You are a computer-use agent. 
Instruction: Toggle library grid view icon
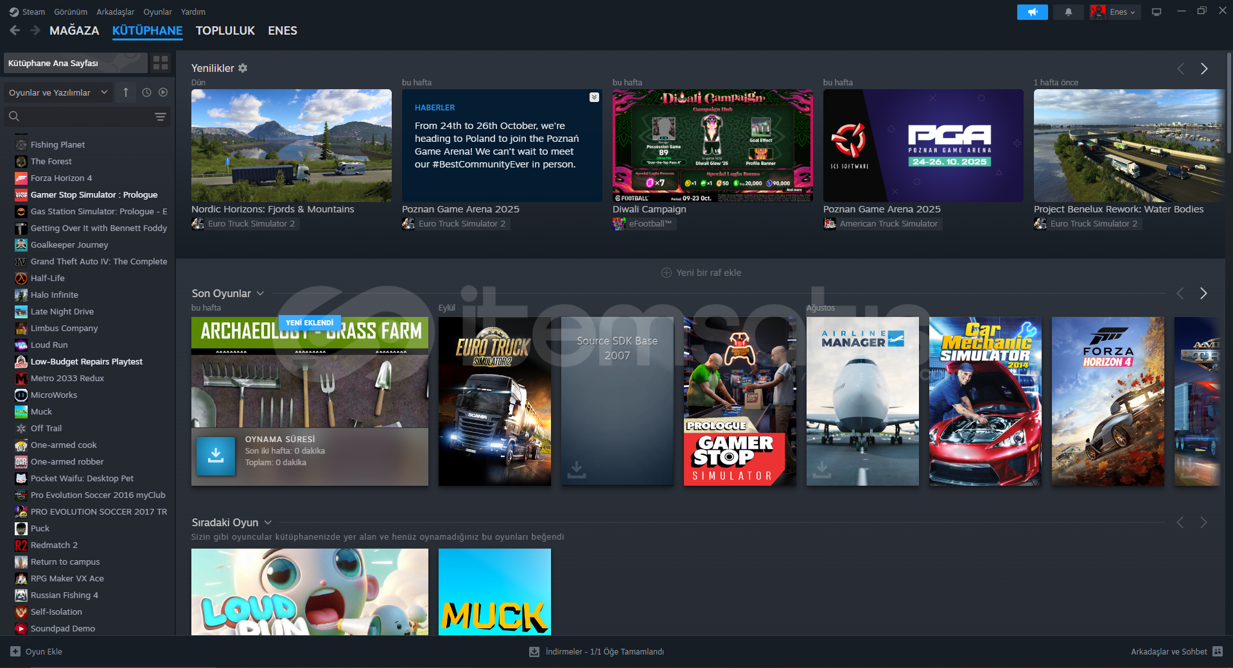pos(161,63)
